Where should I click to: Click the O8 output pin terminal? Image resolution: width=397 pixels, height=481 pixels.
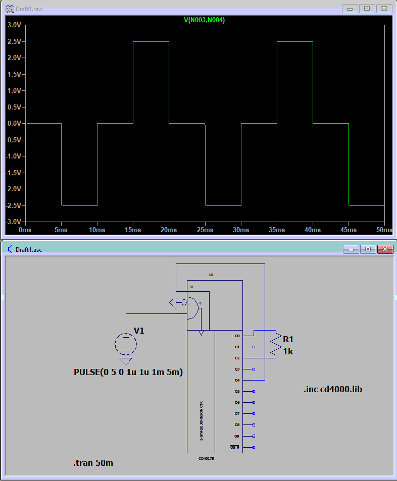point(254,425)
